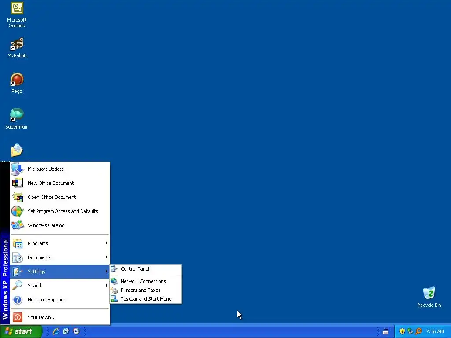Select the MyPal 68 desktop shortcut

point(17,48)
